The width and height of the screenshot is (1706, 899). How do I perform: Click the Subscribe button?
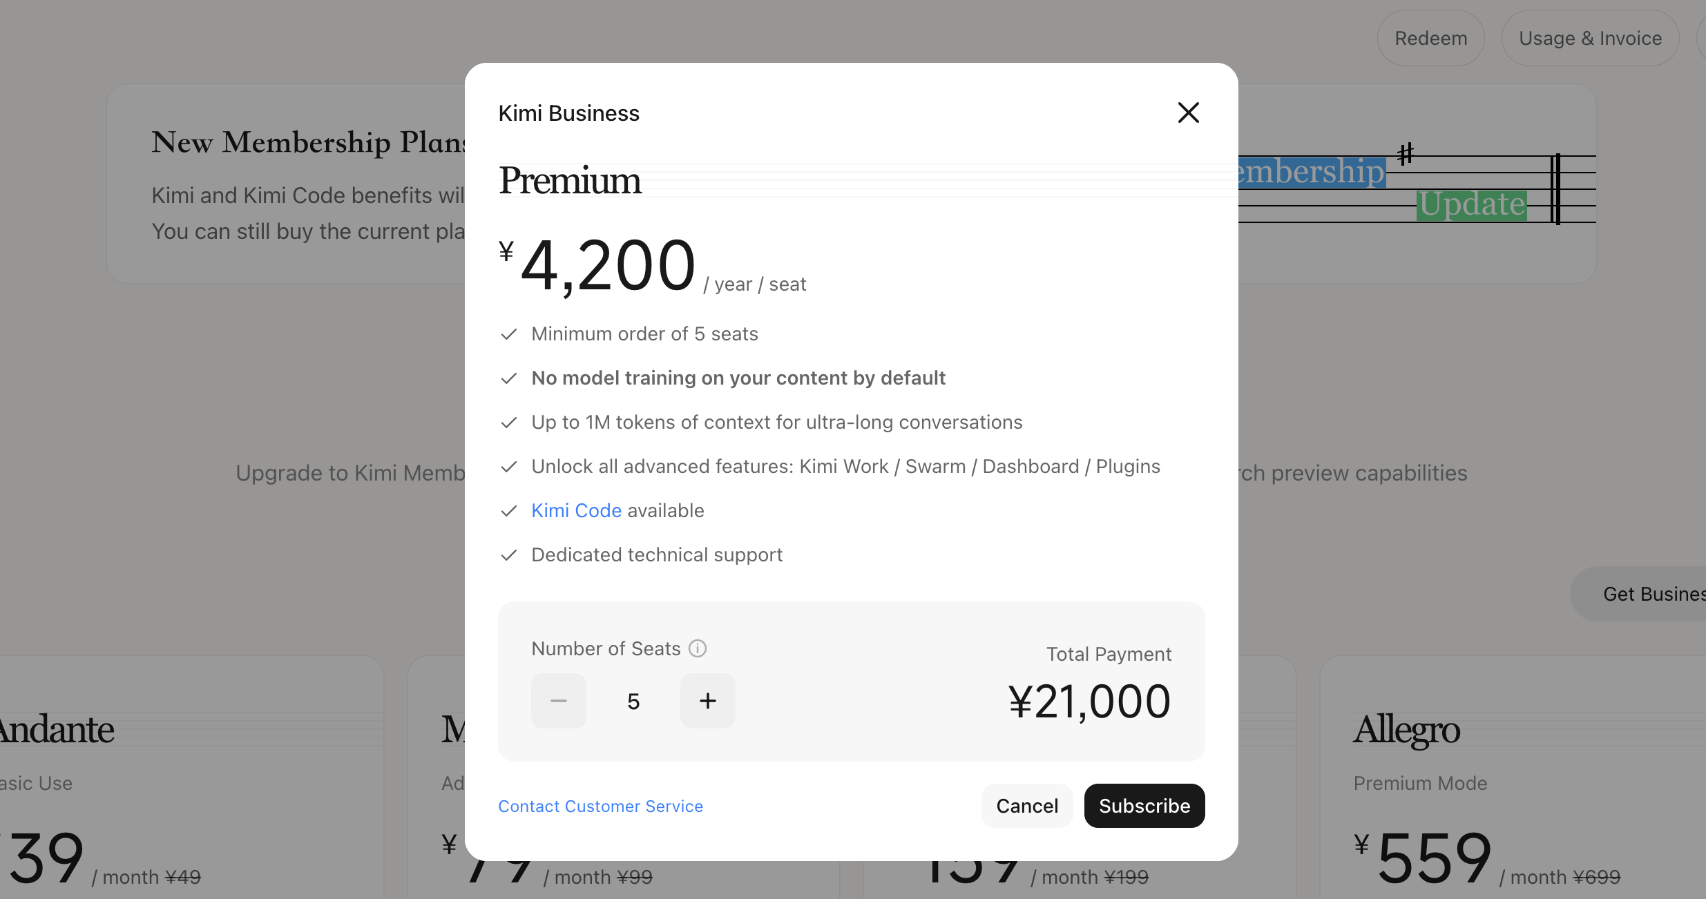click(1144, 806)
